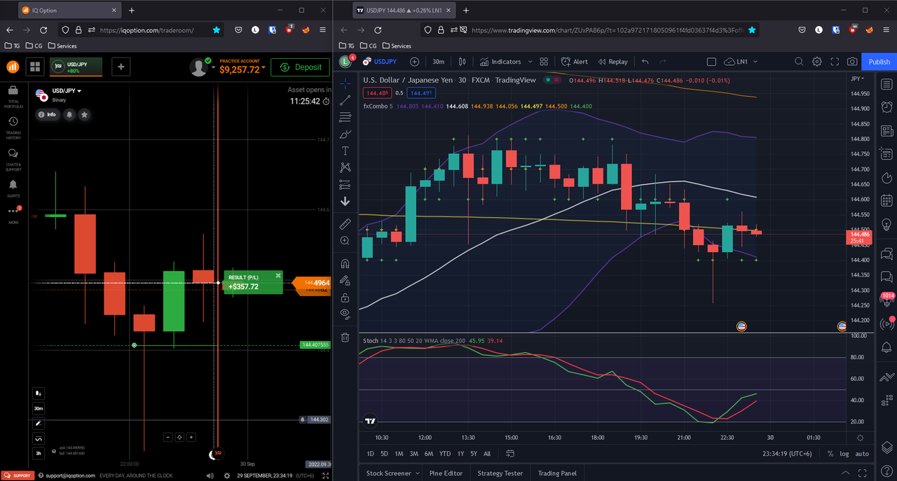This screenshot has height=481, width=897.
Task: Click the blue Publish button
Action: pos(879,62)
